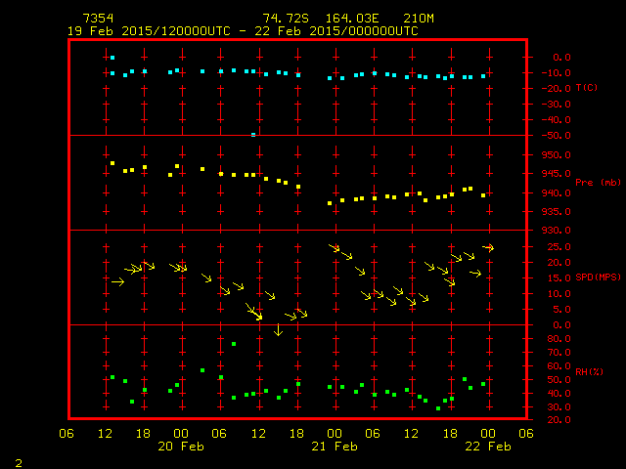Click the rightmost wind arrow near 25.0
The image size is (626, 469).
tap(488, 248)
